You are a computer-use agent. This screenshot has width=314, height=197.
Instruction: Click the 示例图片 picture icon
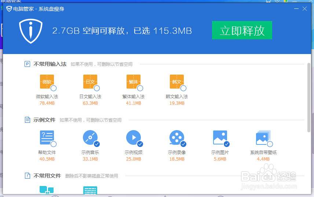click(220, 137)
